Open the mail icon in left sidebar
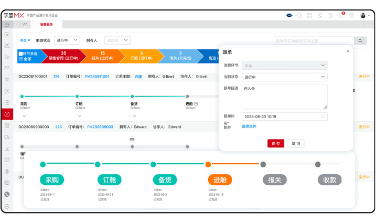This screenshot has height=223, width=376. [7, 68]
